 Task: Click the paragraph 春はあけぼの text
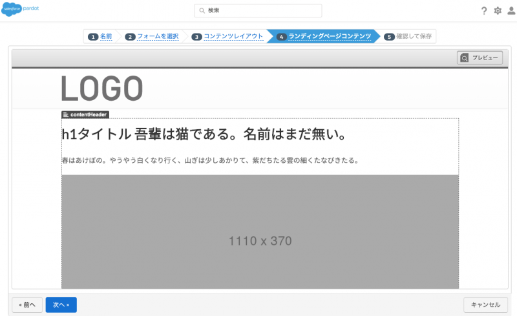tap(210, 161)
